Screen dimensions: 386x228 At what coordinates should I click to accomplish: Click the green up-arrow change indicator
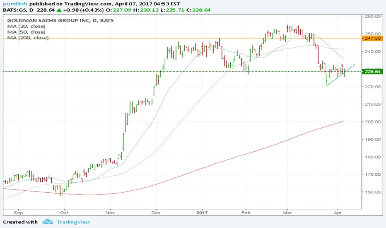coord(59,10)
